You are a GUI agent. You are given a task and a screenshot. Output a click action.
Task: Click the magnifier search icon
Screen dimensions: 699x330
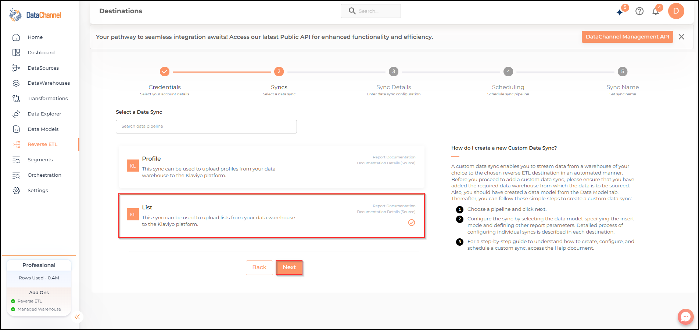coord(352,11)
